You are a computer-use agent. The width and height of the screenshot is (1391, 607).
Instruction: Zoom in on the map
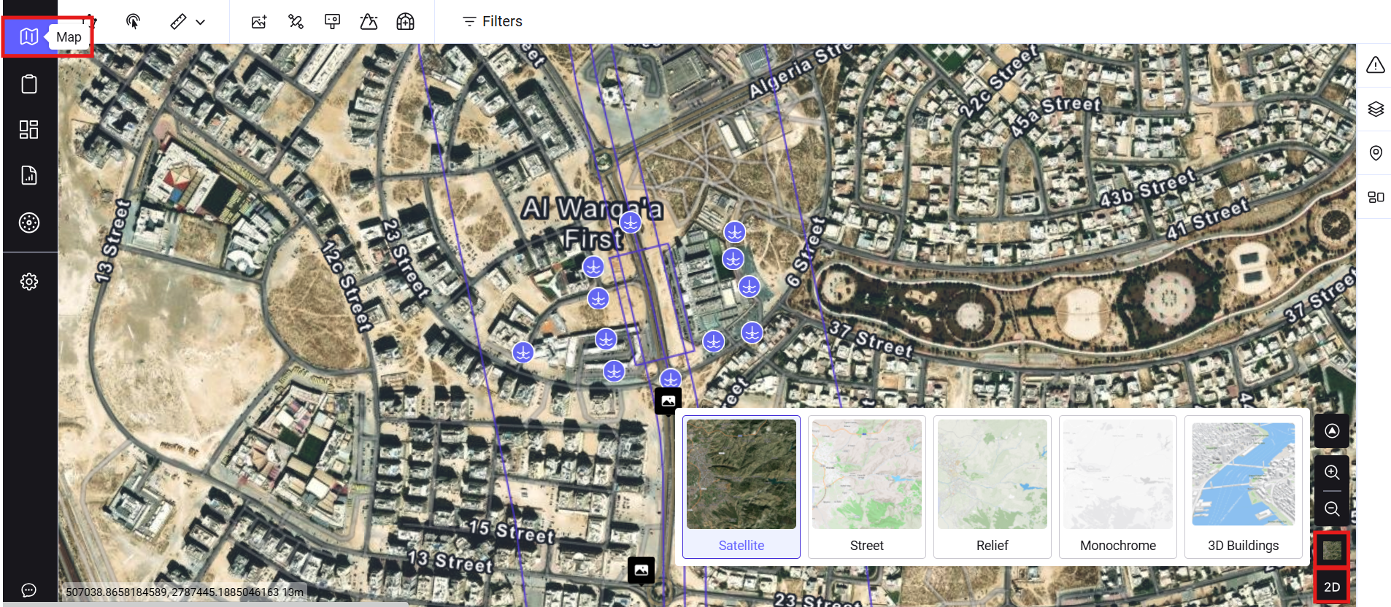click(1332, 472)
